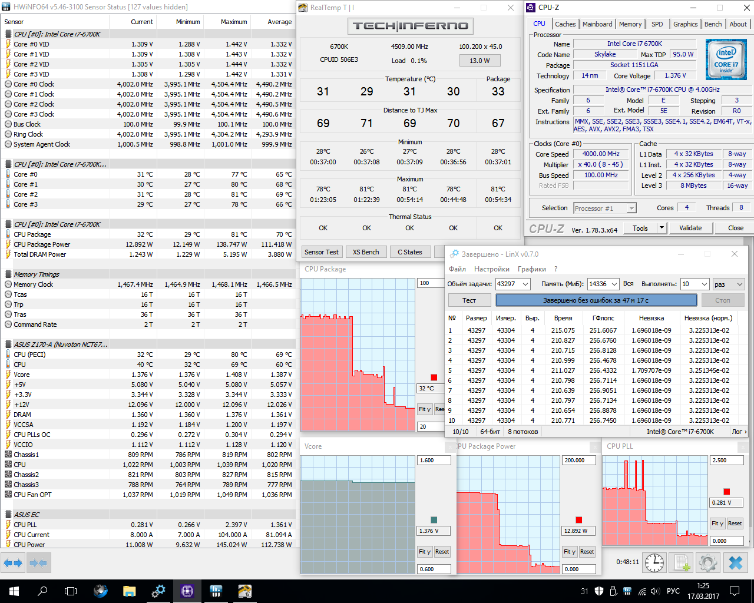Click the Intel Core i7 logo in CPU-Z
The image size is (754, 603).
coord(726,59)
